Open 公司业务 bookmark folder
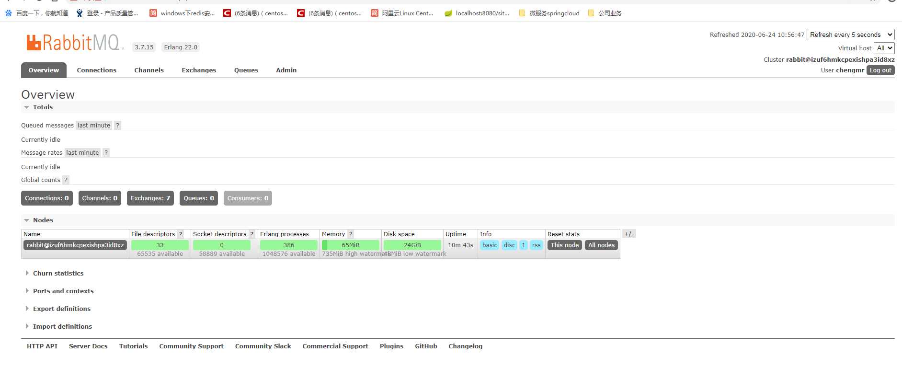This screenshot has height=379, width=902. pos(605,13)
